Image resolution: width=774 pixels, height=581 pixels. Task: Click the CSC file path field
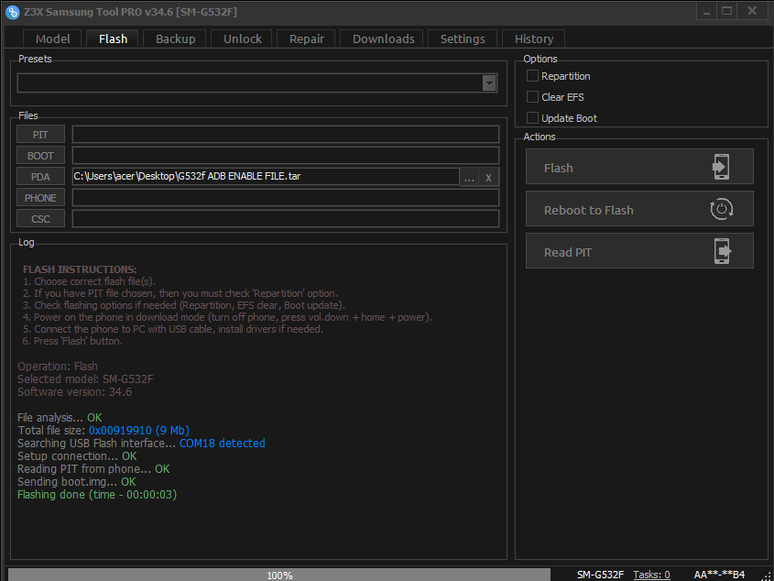pos(285,218)
